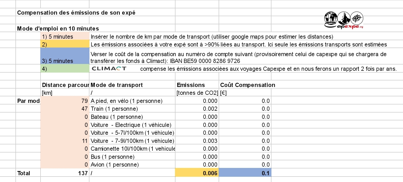
Task: Select the Avion distance cell
Action: point(65,165)
